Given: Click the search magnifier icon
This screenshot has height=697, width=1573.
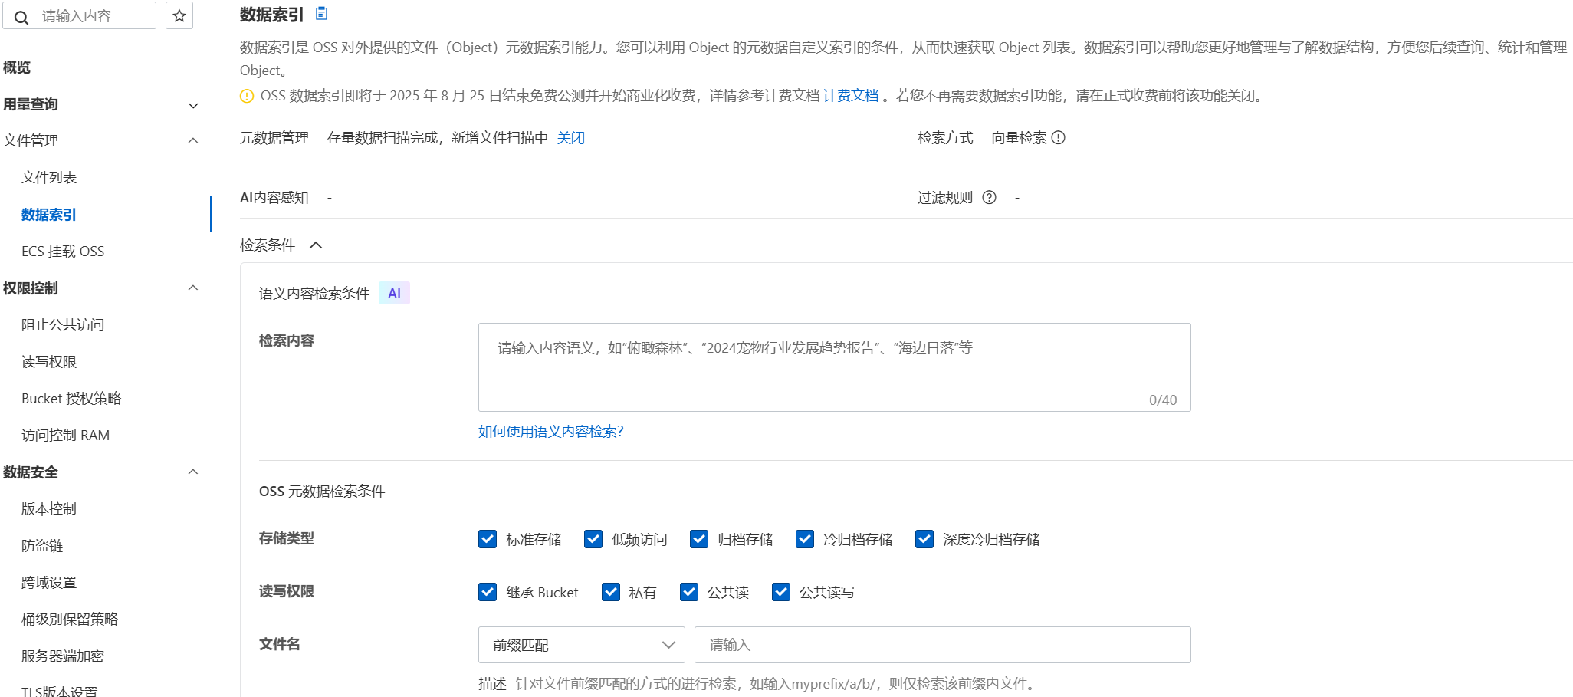Looking at the screenshot, I should click(21, 17).
